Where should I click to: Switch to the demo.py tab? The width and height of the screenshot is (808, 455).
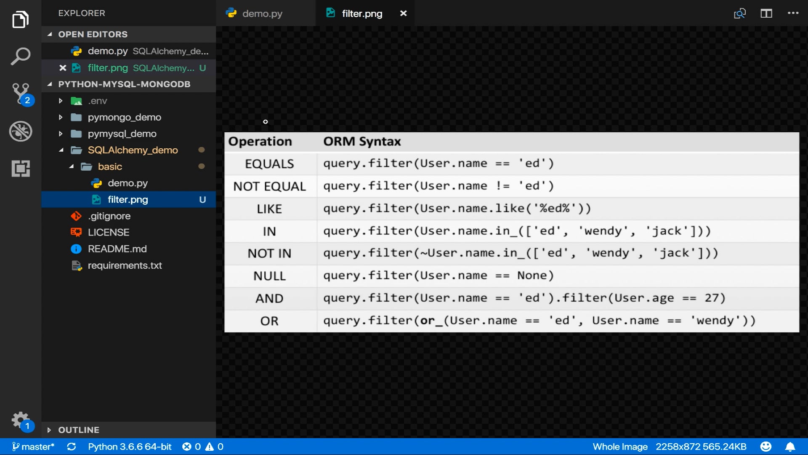(x=262, y=13)
